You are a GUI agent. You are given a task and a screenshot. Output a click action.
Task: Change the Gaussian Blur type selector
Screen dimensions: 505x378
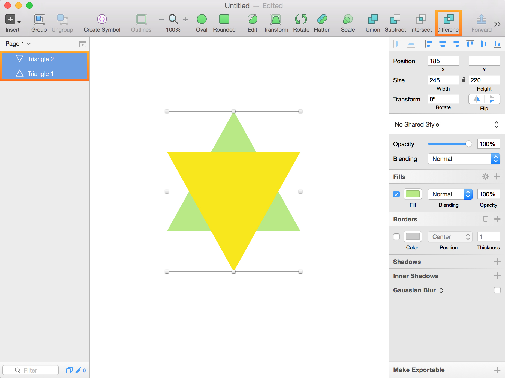click(441, 290)
